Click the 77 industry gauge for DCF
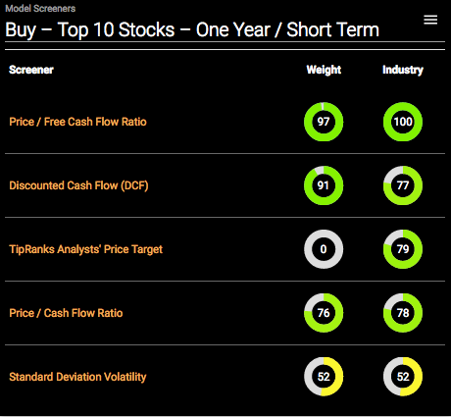 [403, 185]
